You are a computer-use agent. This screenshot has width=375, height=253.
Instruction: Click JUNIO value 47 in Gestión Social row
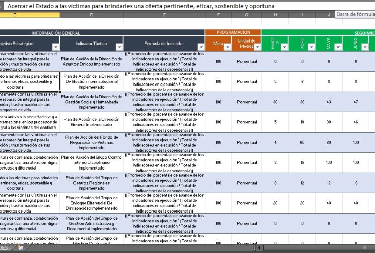pos(356,102)
